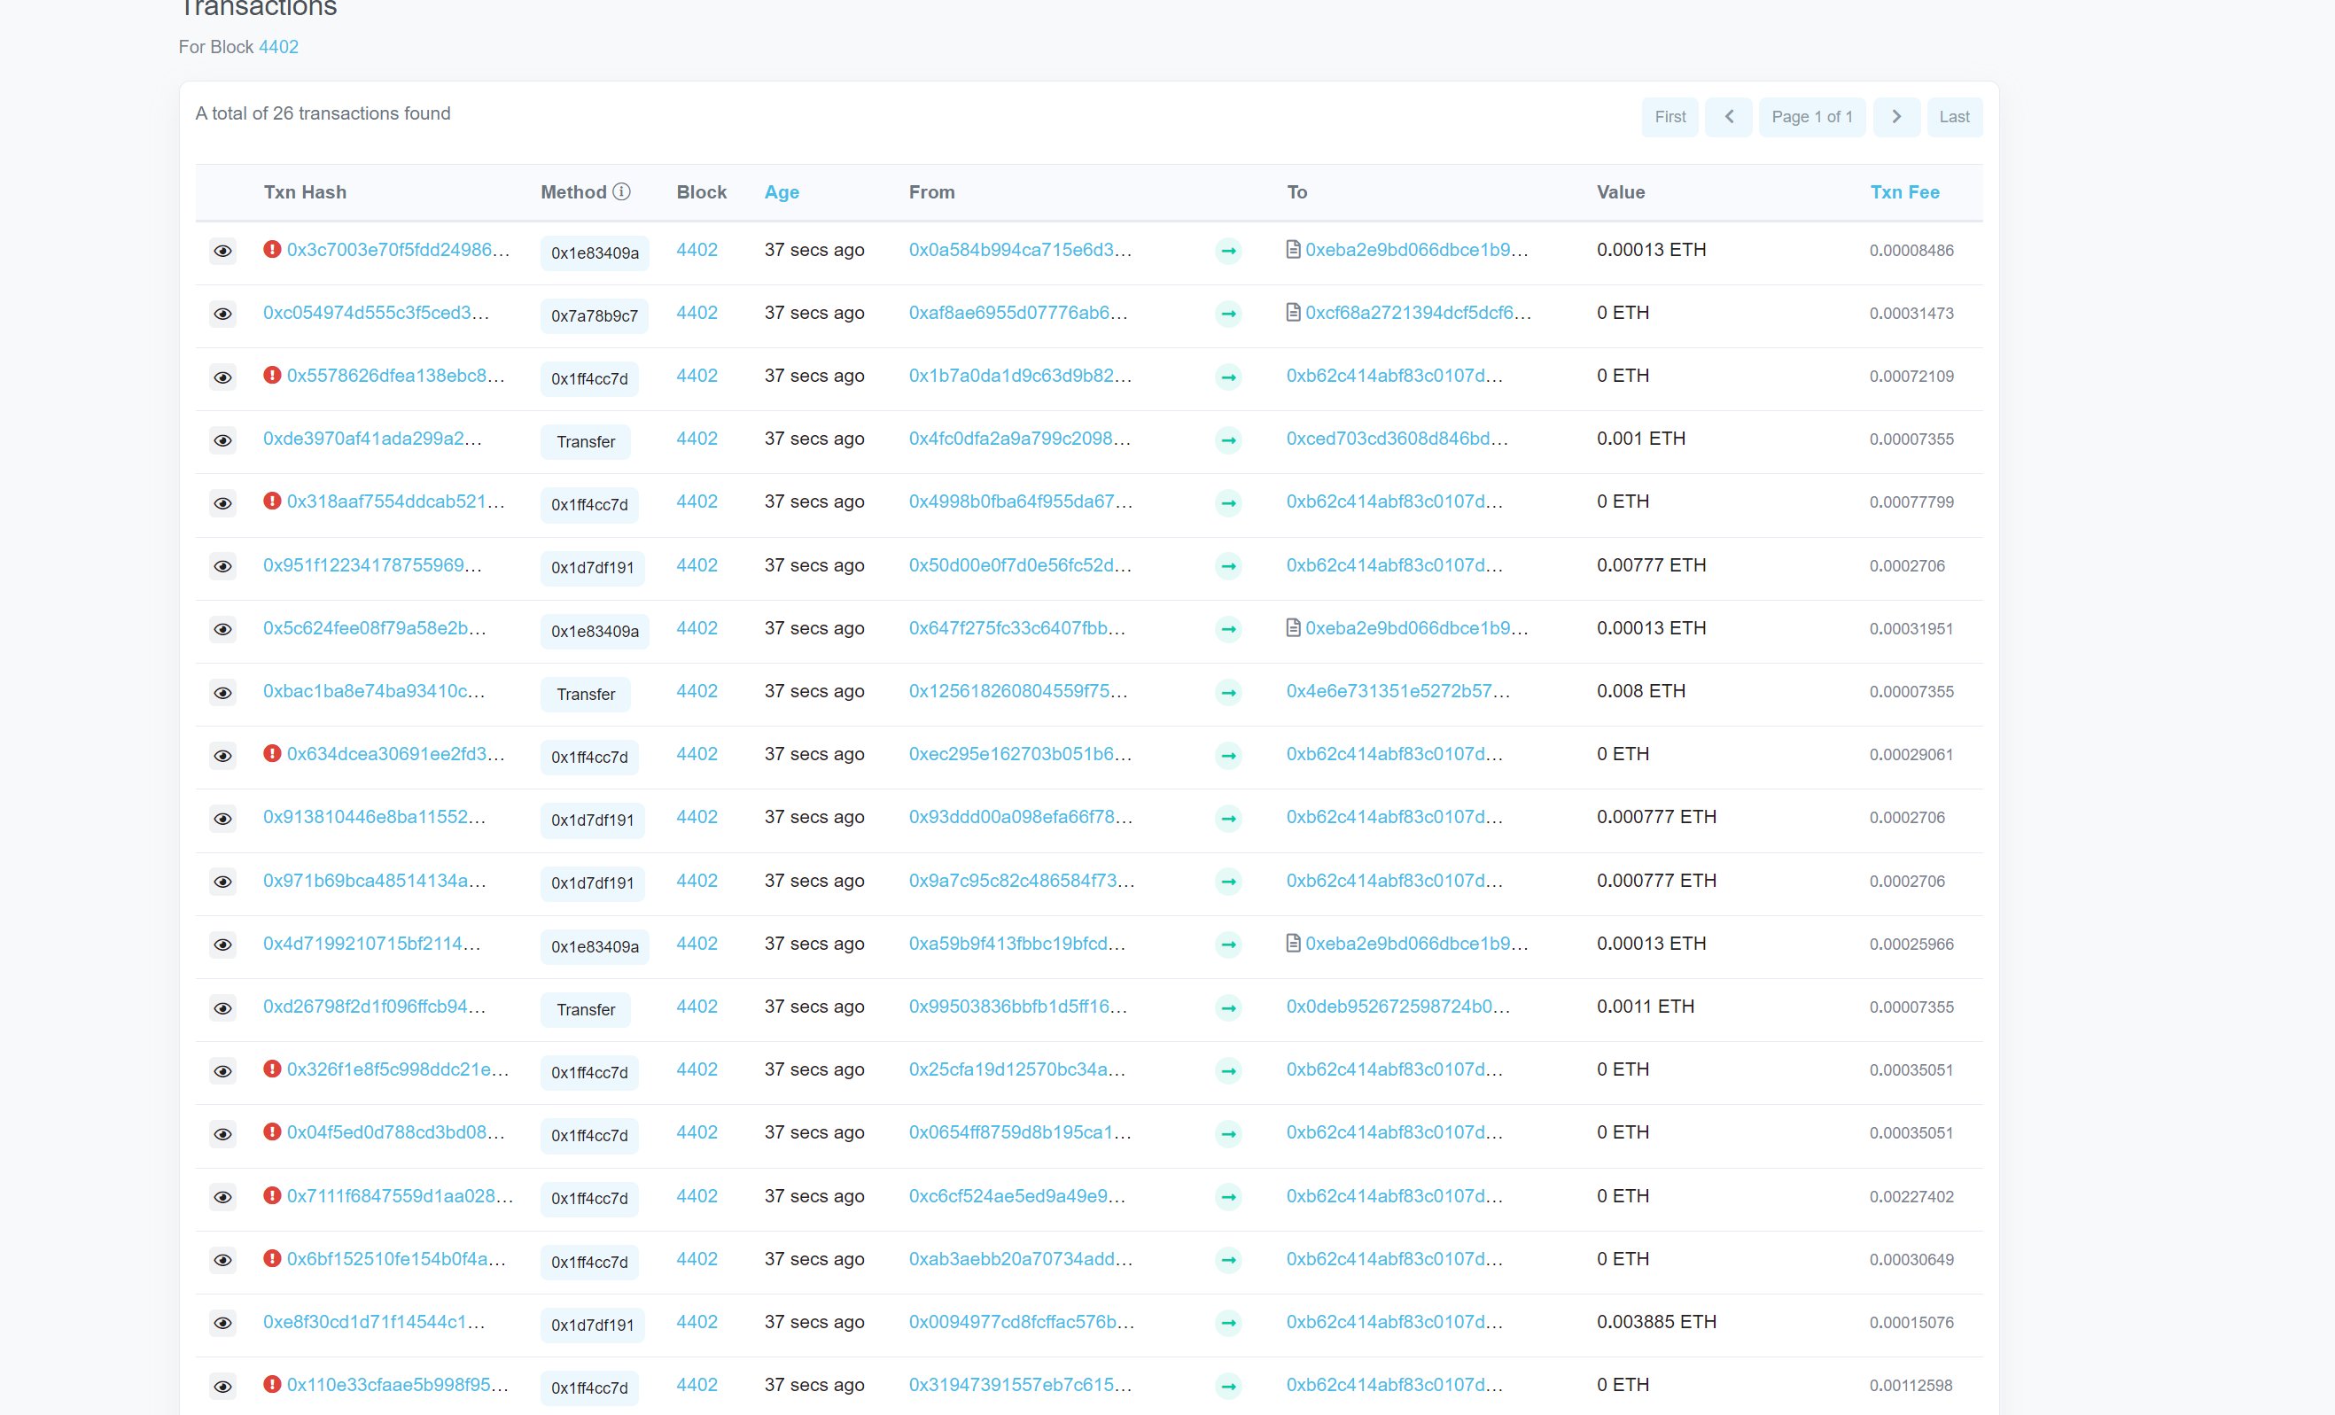
Task: Click the red failed icon beside 0x5578626dfea138ebc8
Action: pos(272,376)
